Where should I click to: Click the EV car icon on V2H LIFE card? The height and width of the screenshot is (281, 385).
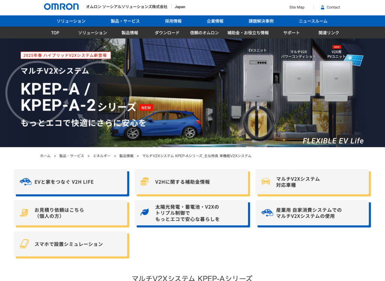[26, 181]
